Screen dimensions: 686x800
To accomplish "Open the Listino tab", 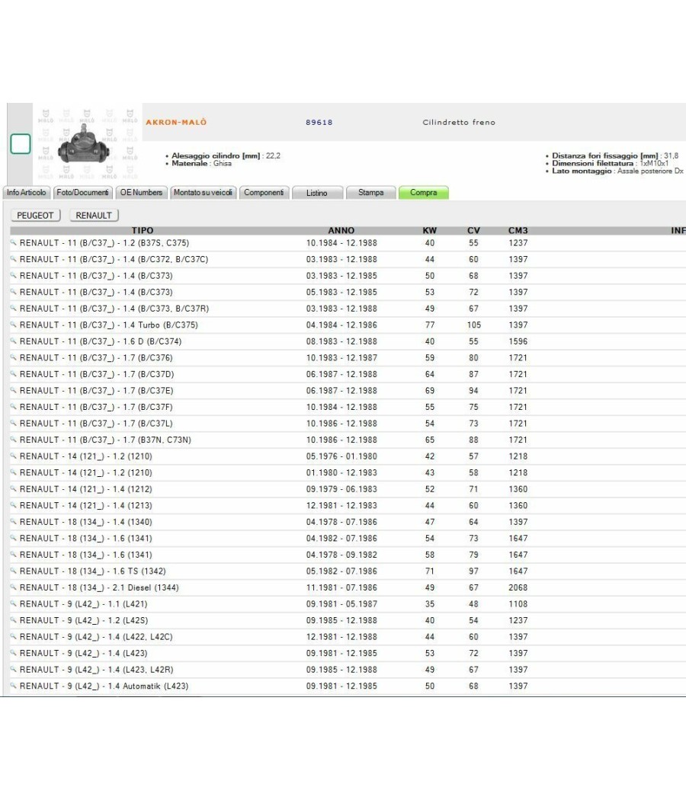I will tap(317, 193).
